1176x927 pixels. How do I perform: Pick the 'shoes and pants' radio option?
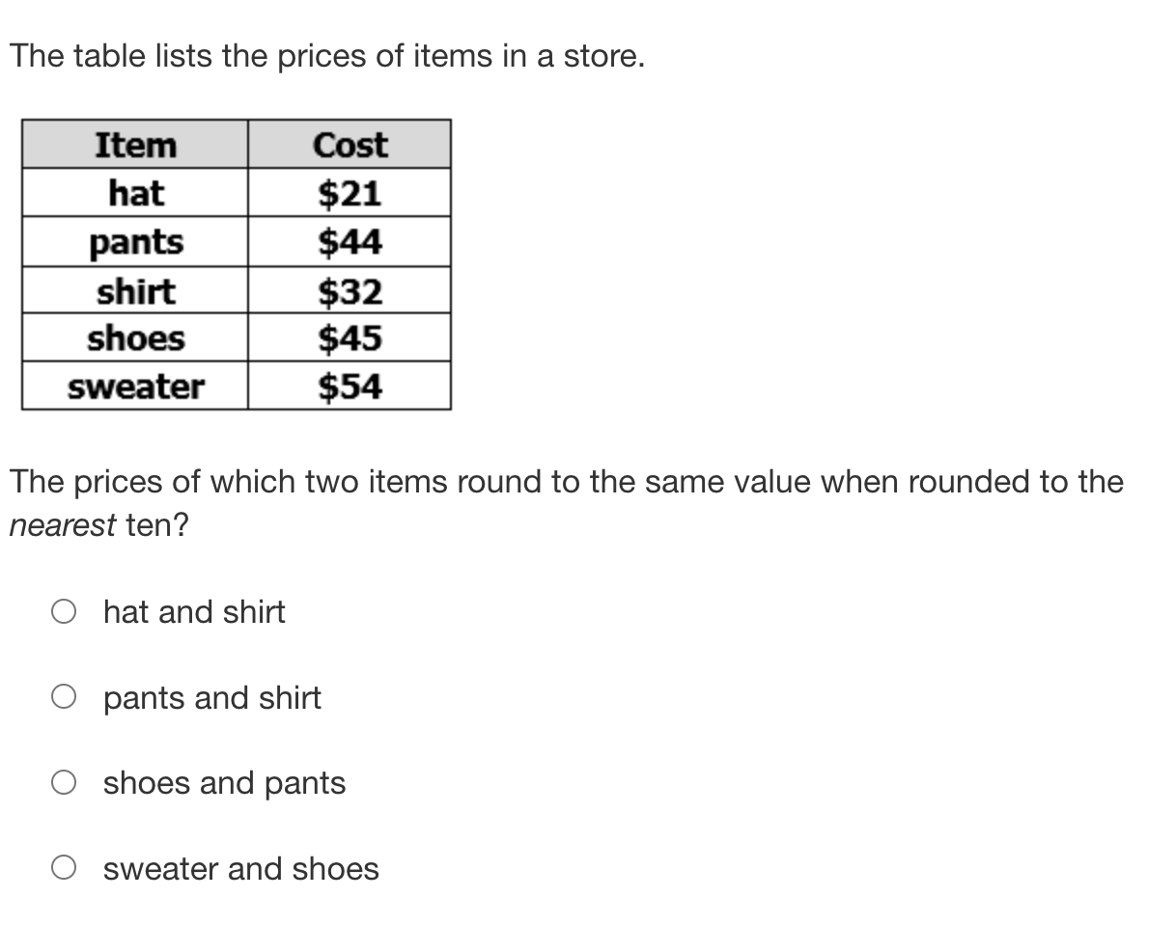coord(64,783)
